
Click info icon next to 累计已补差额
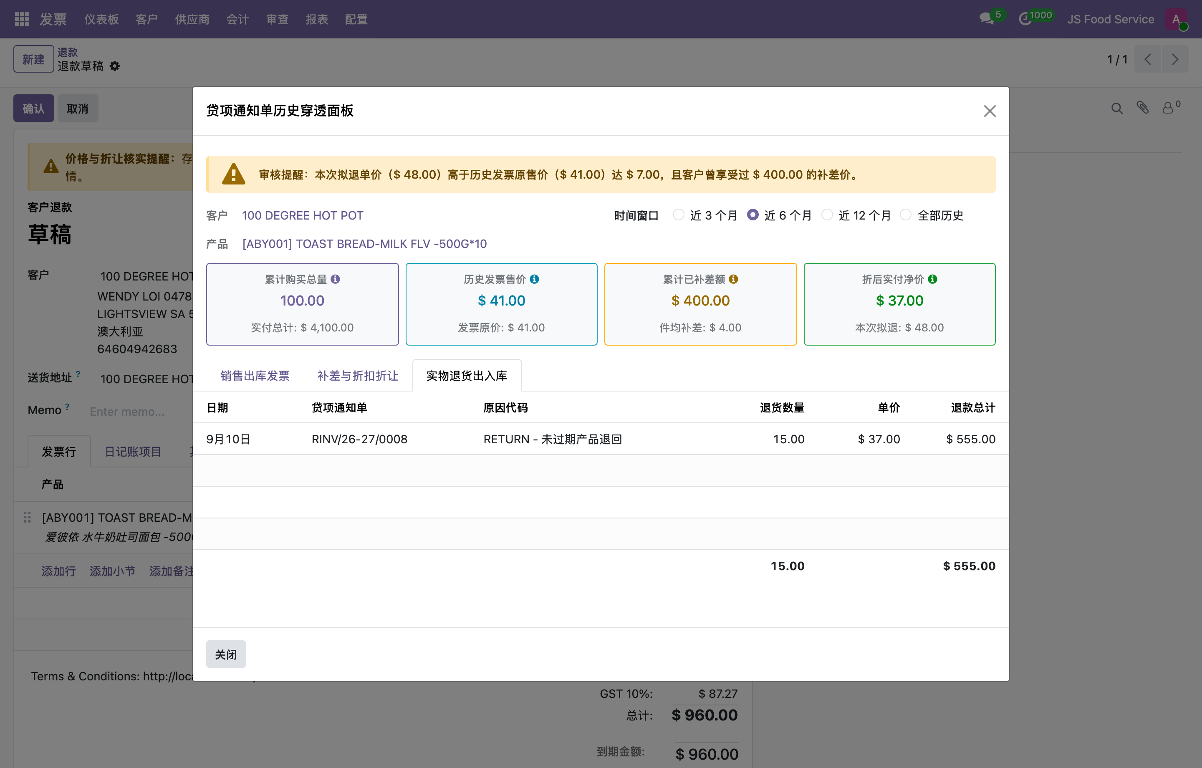[x=733, y=279]
